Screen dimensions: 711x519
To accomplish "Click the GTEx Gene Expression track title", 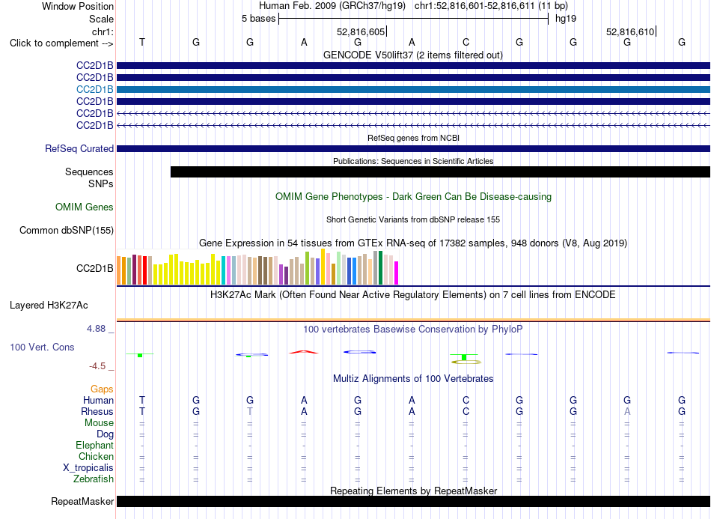I will point(413,243).
